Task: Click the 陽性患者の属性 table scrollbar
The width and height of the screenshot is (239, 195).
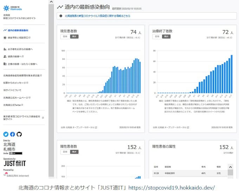Action: (x=230, y=172)
